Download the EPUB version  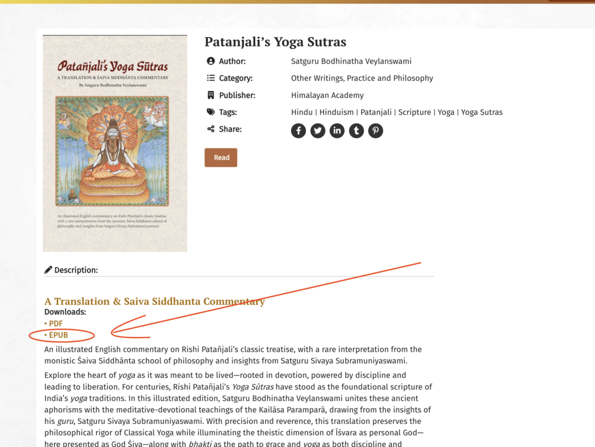(58, 335)
